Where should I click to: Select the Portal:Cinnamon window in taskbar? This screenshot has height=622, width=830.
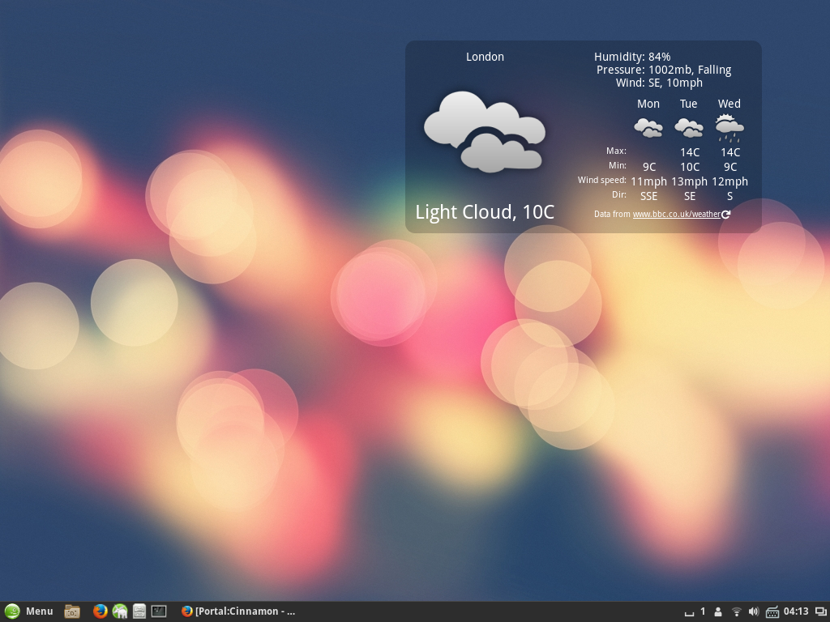point(239,611)
